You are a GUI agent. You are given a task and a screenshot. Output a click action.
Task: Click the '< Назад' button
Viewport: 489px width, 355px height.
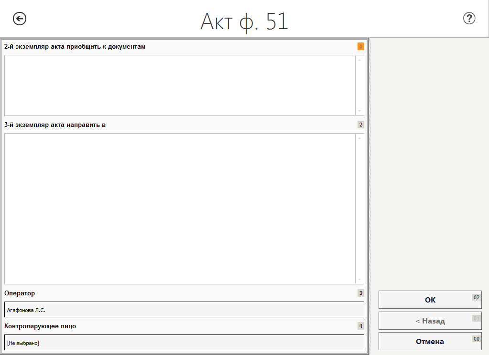pyautogui.click(x=430, y=321)
